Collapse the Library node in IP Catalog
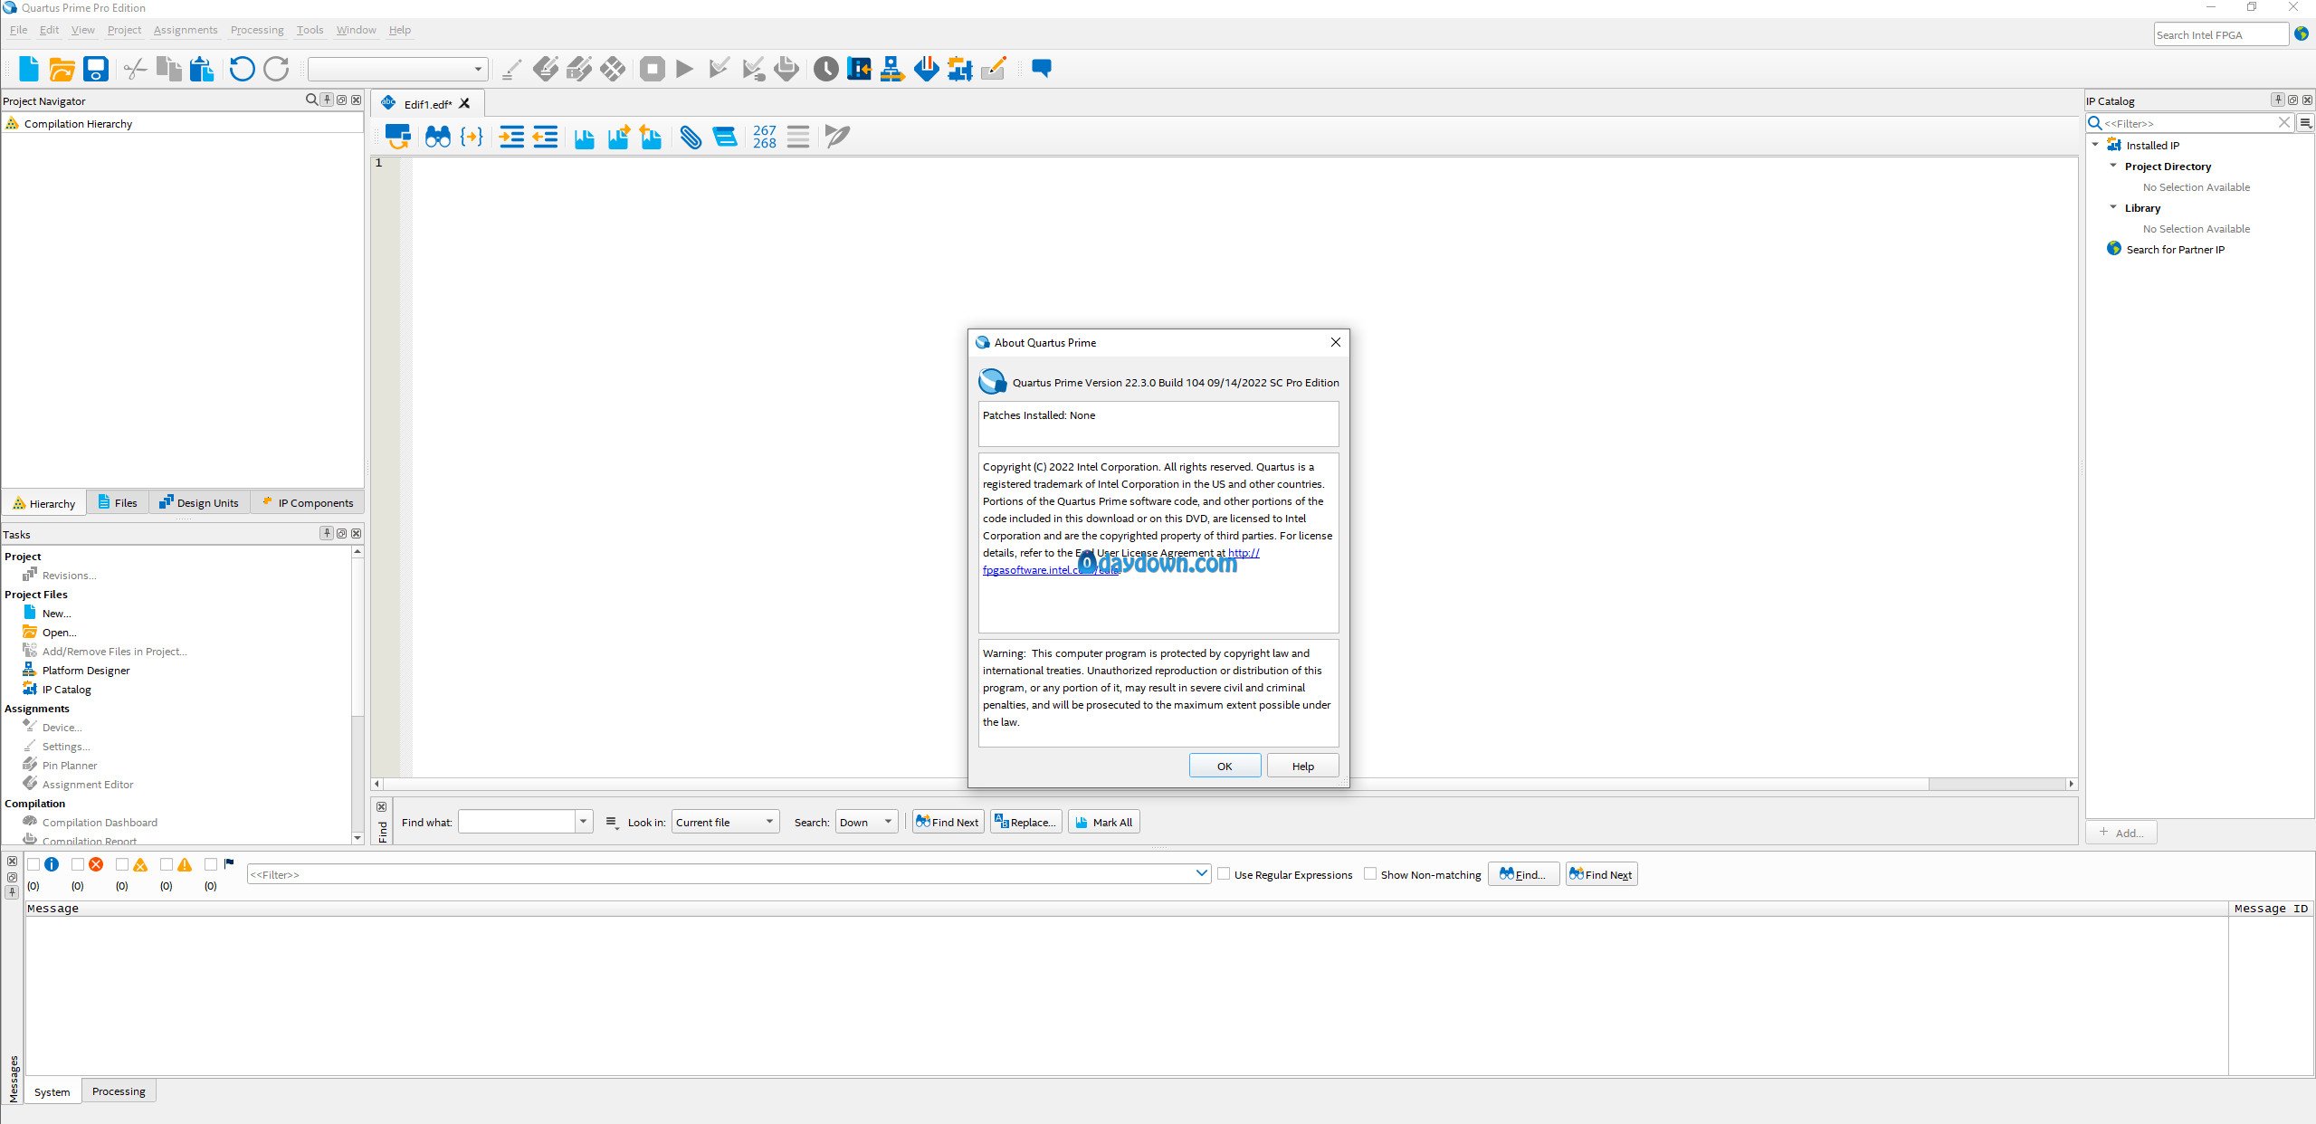2316x1124 pixels. pyautogui.click(x=2113, y=207)
